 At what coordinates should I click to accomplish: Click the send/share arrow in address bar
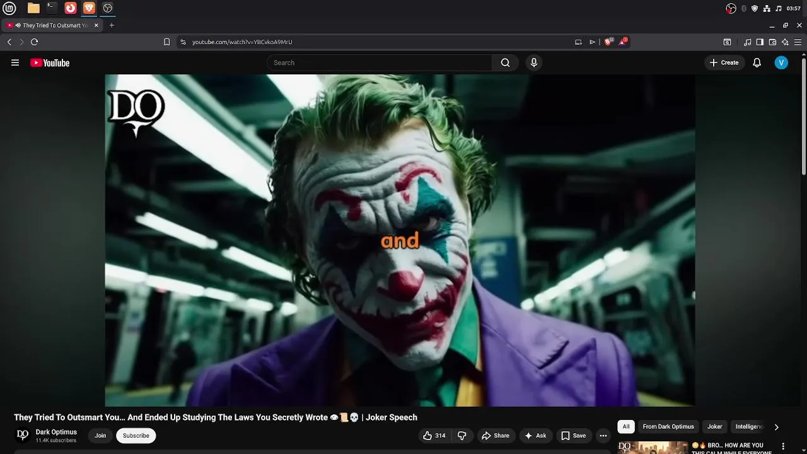(x=592, y=42)
